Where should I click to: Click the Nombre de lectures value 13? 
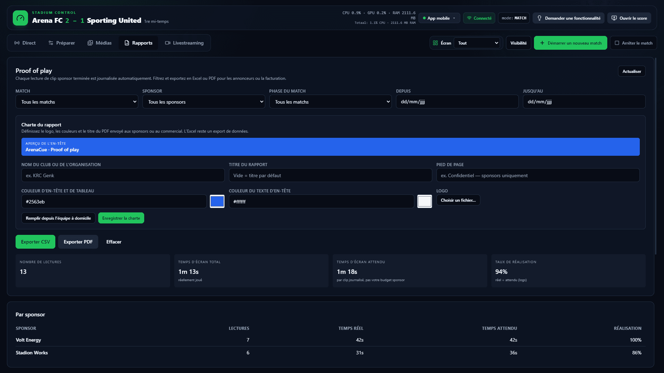[23, 271]
